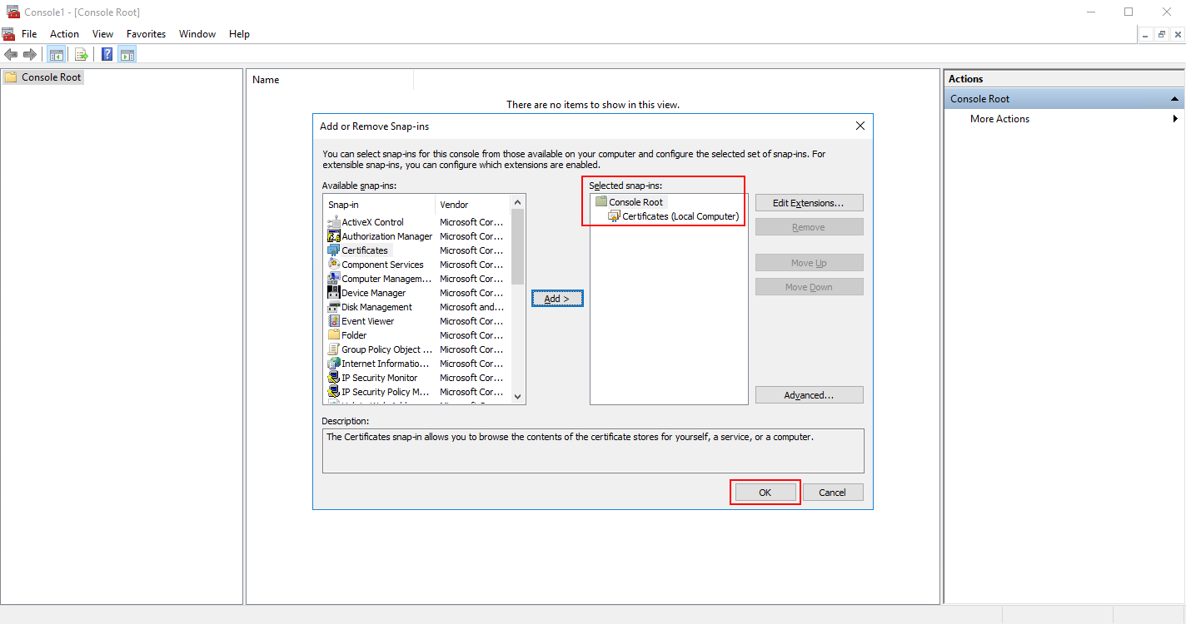Click the Add button to add a snap-in
This screenshot has width=1186, height=624.
(x=556, y=298)
